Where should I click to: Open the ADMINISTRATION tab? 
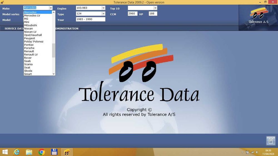67,29
